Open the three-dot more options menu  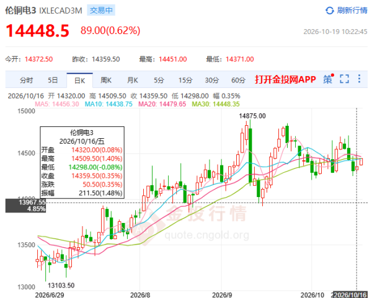point(360,79)
